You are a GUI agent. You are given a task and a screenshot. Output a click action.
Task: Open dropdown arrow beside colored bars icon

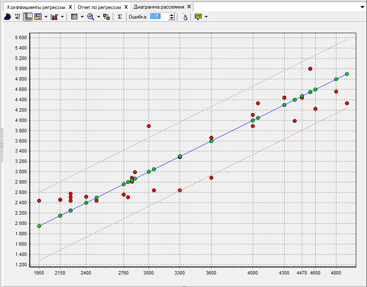click(x=62, y=17)
